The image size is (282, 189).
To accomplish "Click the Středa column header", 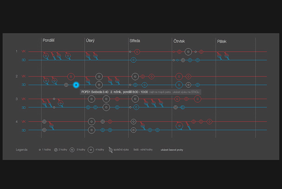I will [136, 41].
